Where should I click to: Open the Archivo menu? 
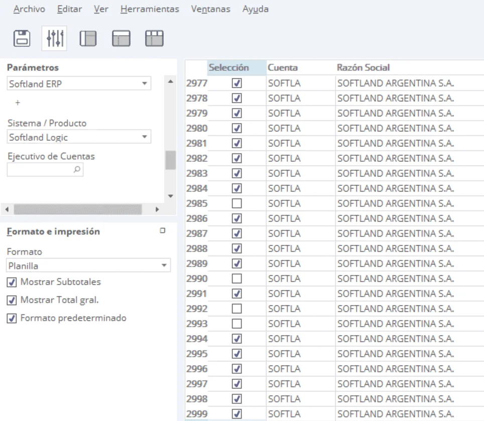[x=29, y=9]
